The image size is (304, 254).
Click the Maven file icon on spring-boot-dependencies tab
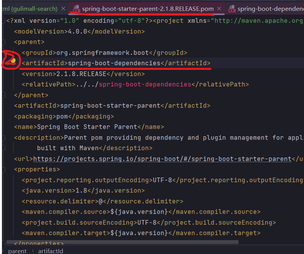tap(232, 9)
